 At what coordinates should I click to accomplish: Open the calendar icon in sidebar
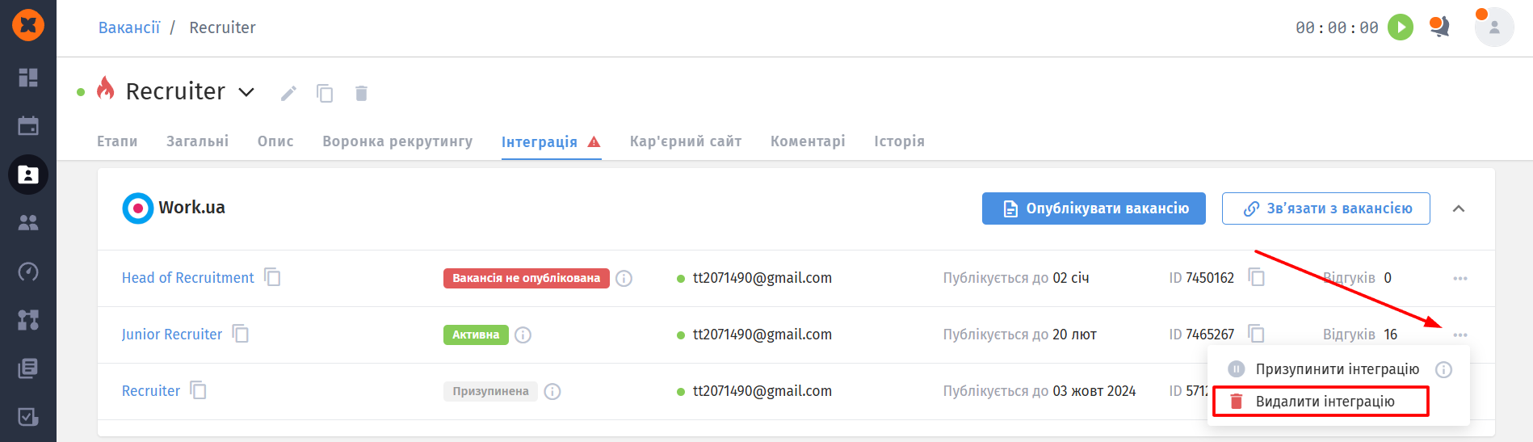tap(28, 126)
